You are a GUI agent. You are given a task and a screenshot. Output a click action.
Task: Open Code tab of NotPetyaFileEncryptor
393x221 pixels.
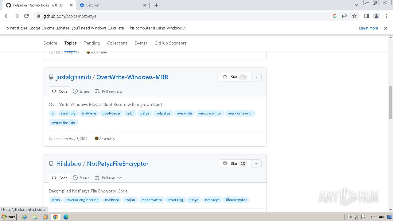[59, 178]
